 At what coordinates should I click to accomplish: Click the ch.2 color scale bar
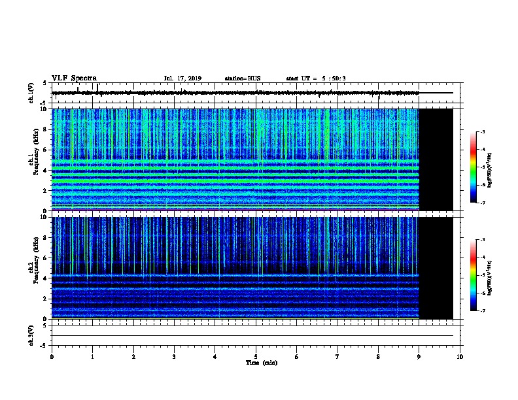point(473,275)
